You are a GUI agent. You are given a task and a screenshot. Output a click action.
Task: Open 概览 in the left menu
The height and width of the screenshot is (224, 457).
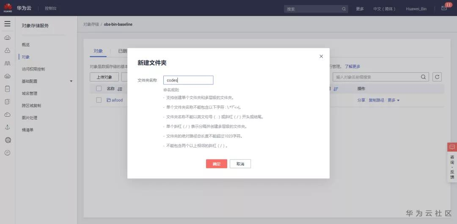point(26,45)
